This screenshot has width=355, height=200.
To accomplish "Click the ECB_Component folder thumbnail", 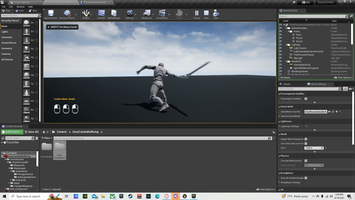I will pyautogui.click(x=60, y=146).
